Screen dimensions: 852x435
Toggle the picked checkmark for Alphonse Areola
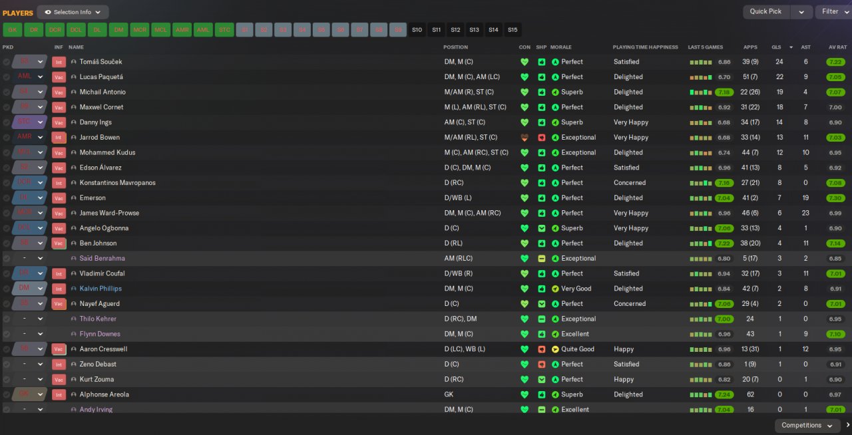(7, 394)
